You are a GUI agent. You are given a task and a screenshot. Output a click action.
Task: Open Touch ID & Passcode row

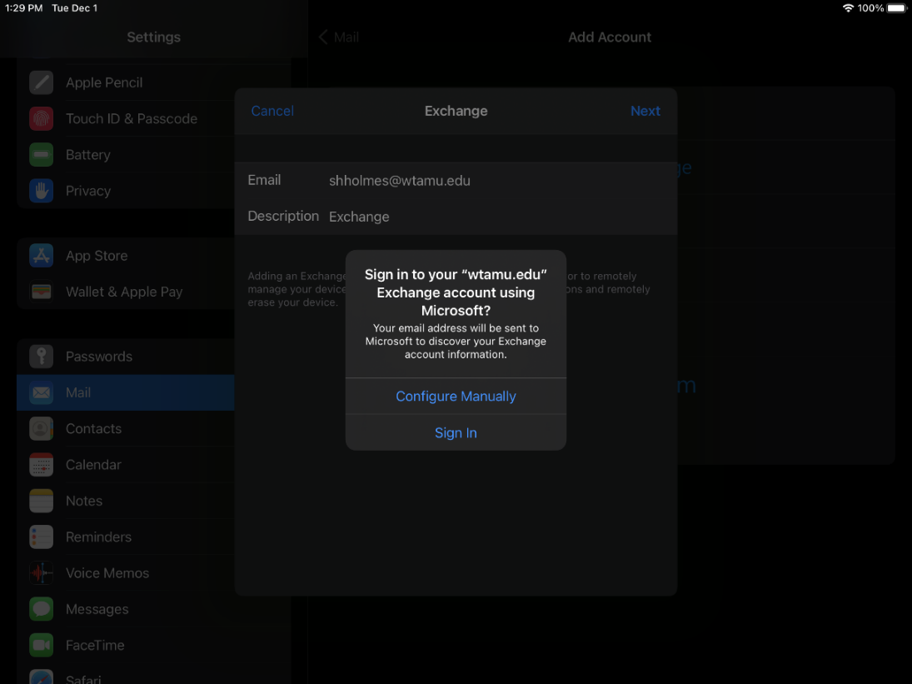click(x=126, y=118)
